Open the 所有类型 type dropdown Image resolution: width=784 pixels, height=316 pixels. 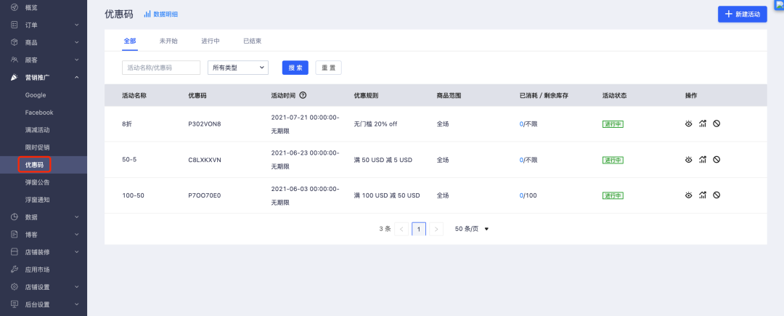coord(238,68)
